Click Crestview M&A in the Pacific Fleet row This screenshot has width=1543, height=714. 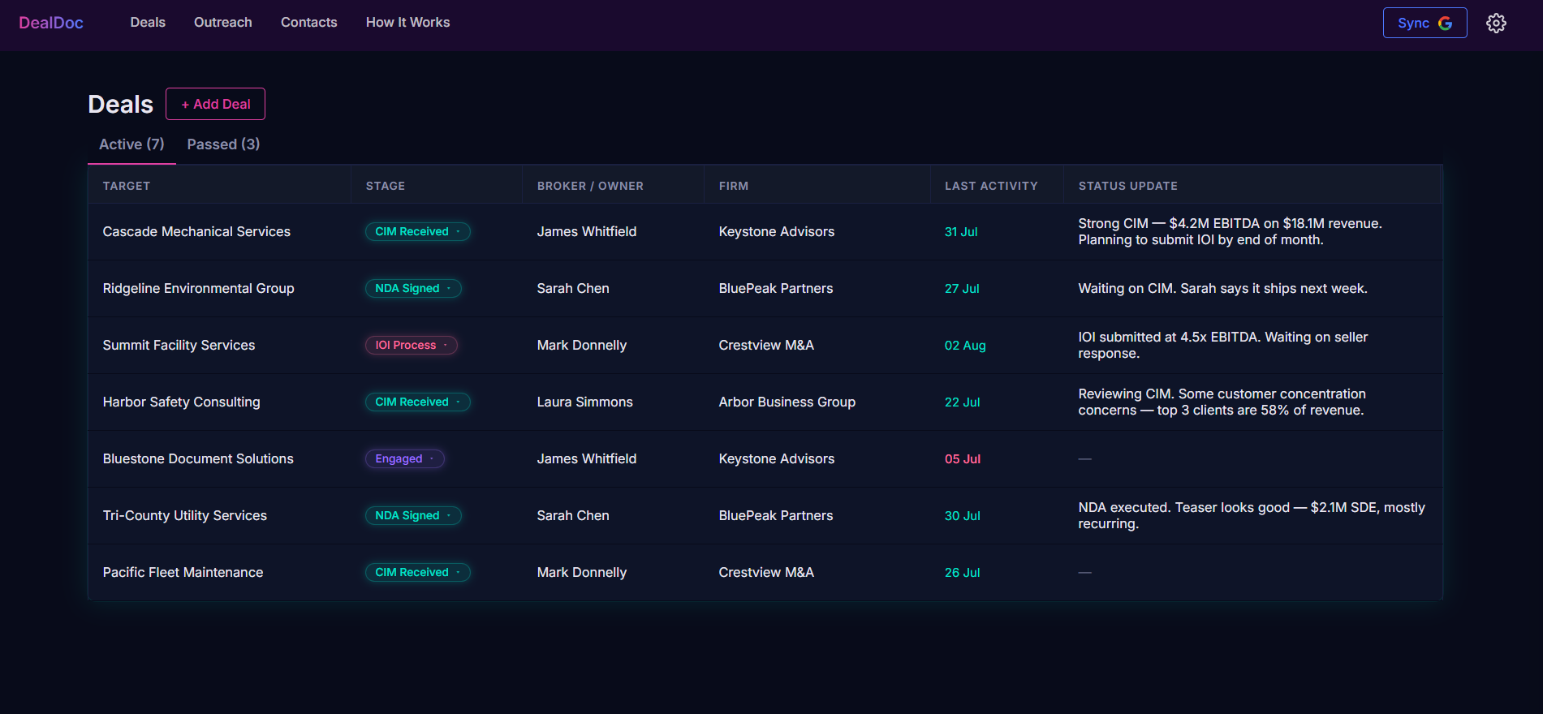[766, 572]
